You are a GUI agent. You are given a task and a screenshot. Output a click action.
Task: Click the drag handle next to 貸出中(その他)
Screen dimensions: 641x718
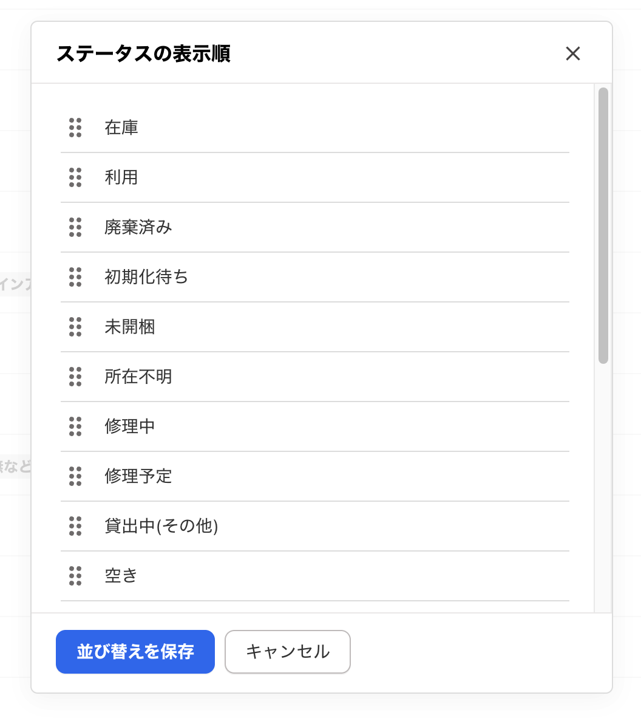point(75,526)
